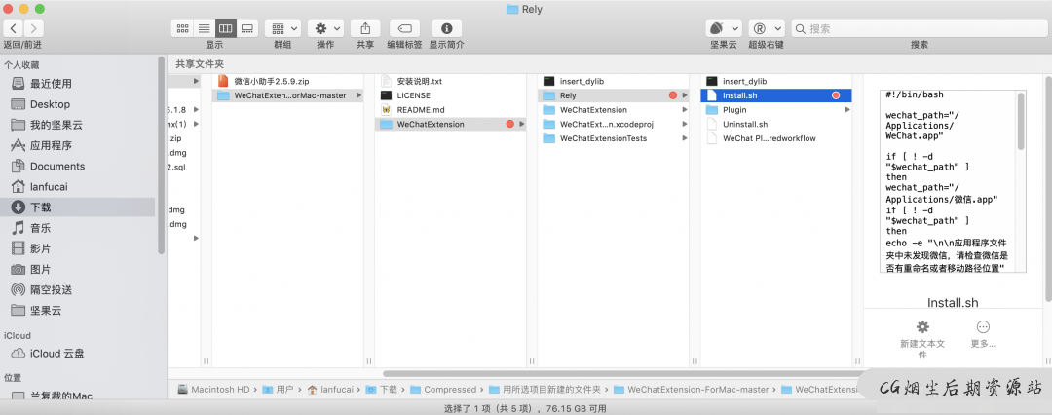The width and height of the screenshot is (1052, 415).
Task: Select WeChatExtension folder with red tag
Action: click(451, 124)
